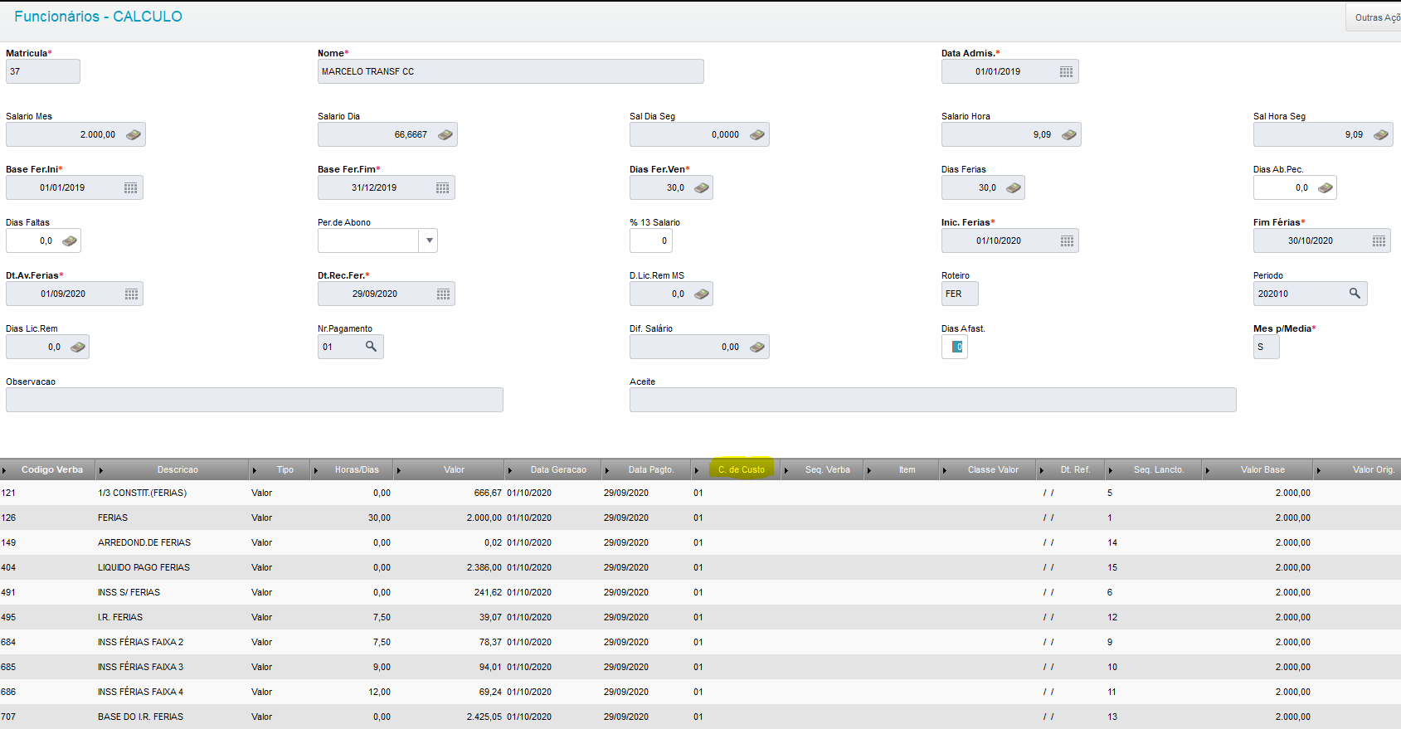Open search lookup for Nr.Pagamento field

pos(371,347)
